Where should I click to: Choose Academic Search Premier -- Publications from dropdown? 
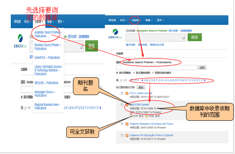click(48, 34)
